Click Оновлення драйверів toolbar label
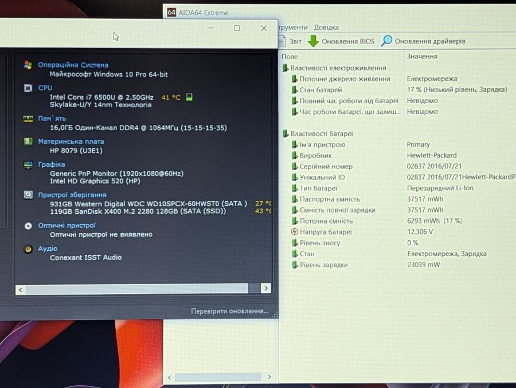 tap(430, 41)
